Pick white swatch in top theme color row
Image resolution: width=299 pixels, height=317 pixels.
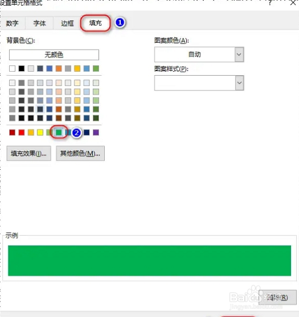click(x=13, y=69)
